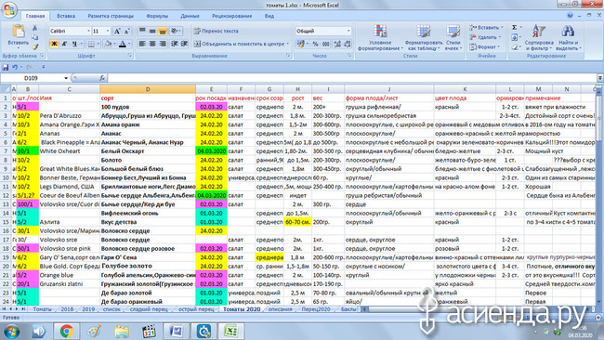Click the Windows Start orb
604x340 pixels.
pos(11,331)
